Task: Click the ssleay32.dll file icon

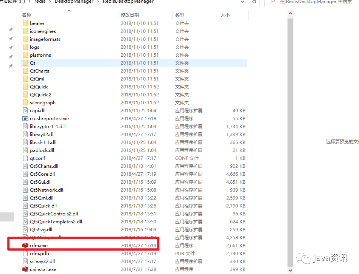Action: 25,261
